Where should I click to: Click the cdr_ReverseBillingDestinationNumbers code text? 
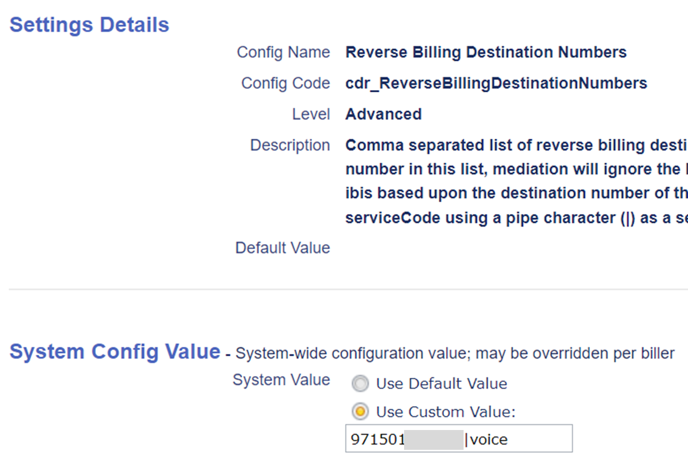[x=496, y=83]
